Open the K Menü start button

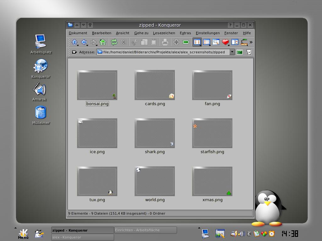23,233
